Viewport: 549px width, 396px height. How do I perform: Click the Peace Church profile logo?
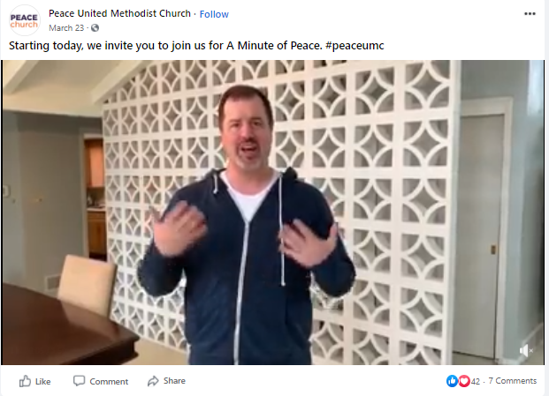click(x=24, y=20)
